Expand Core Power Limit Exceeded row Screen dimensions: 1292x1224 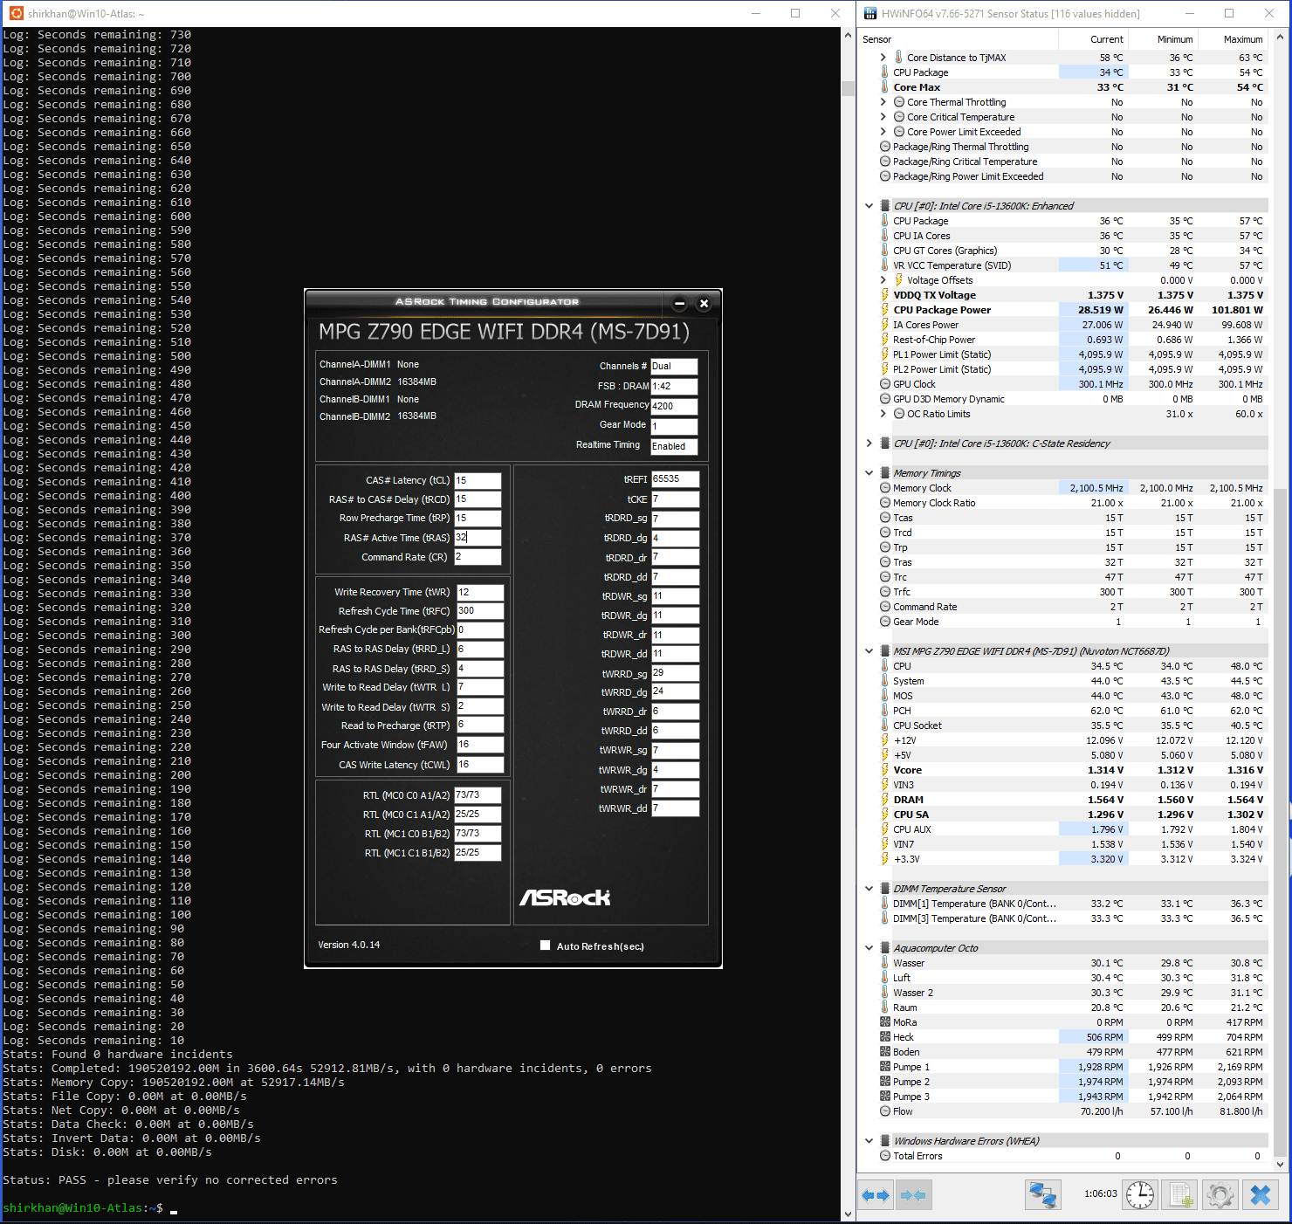883,132
